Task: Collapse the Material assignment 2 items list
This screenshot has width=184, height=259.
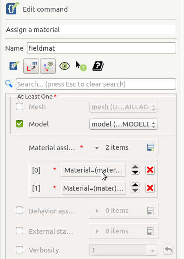Action: [x=97, y=148]
